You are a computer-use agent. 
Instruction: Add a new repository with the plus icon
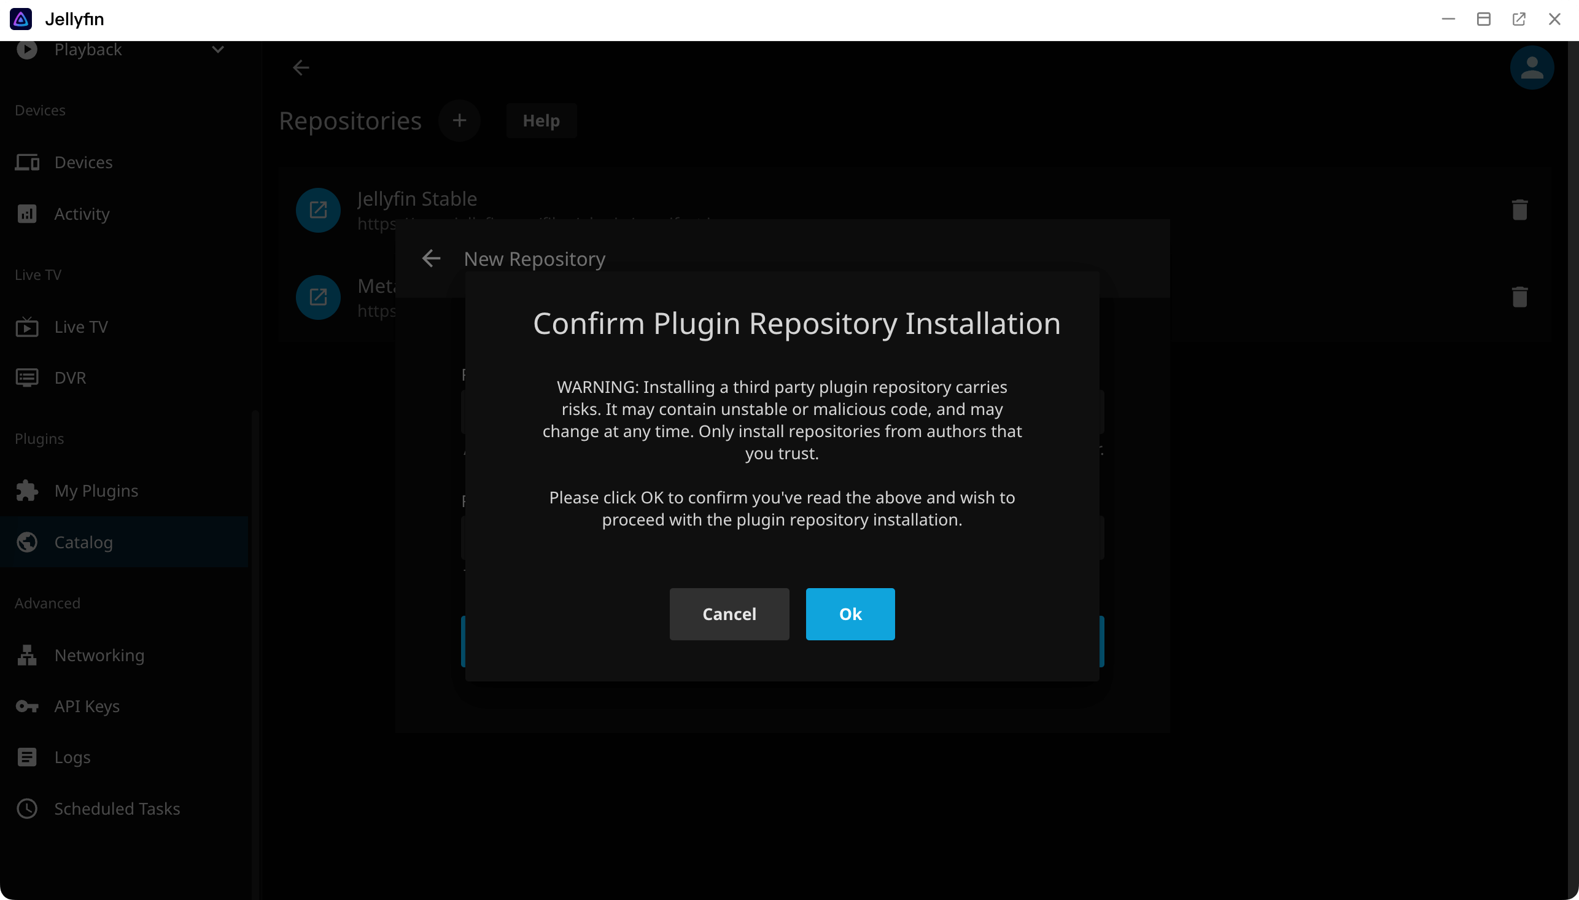pyautogui.click(x=459, y=120)
